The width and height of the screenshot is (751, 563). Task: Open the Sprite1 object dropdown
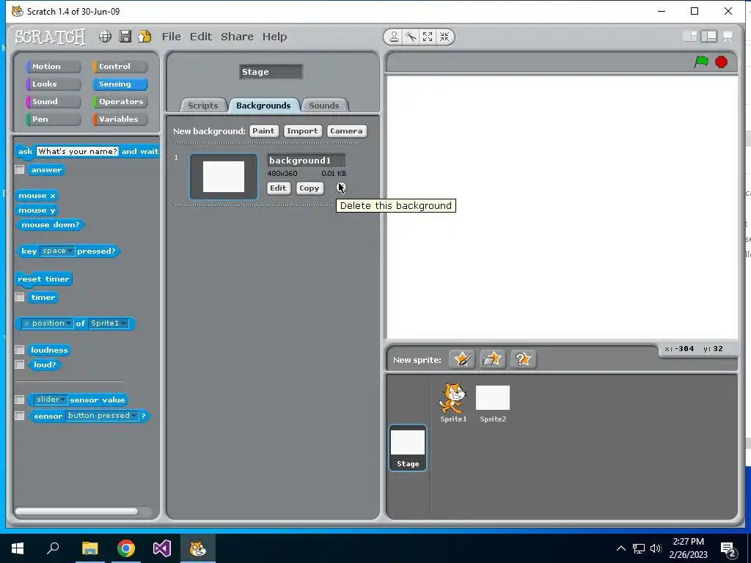click(x=109, y=323)
